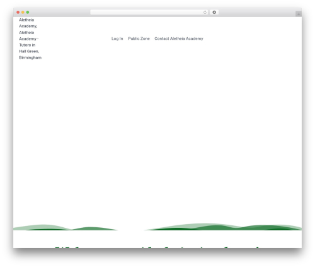The width and height of the screenshot is (315, 267).
Task: Go to the Public Zone page
Action: [139, 39]
